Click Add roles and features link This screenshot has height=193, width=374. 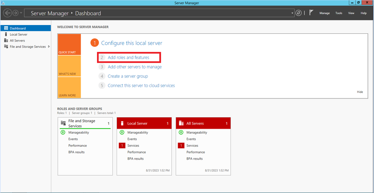[128, 58]
